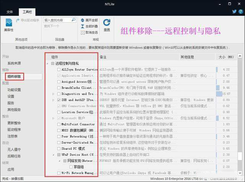
Task: Open 驱动程序 in the sidebar
Action: tap(14, 130)
